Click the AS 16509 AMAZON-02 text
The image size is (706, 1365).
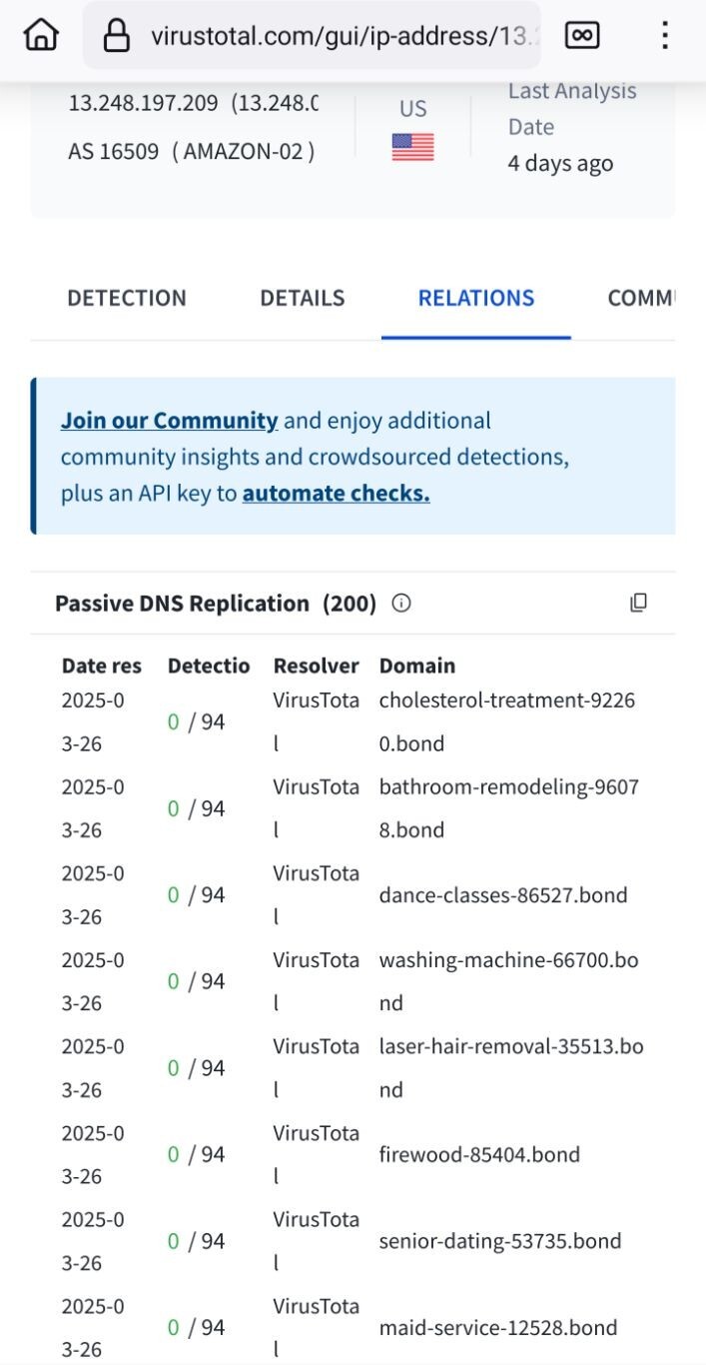pos(191,152)
